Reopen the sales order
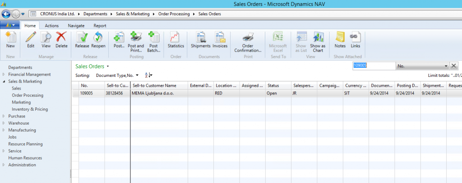The height and width of the screenshot is (183, 462). click(x=98, y=40)
